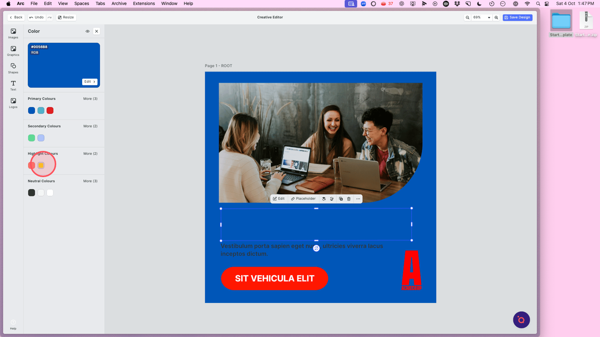Image resolution: width=600 pixels, height=337 pixels.
Task: Select the dark blue primary colour swatch
Action: pos(31,110)
